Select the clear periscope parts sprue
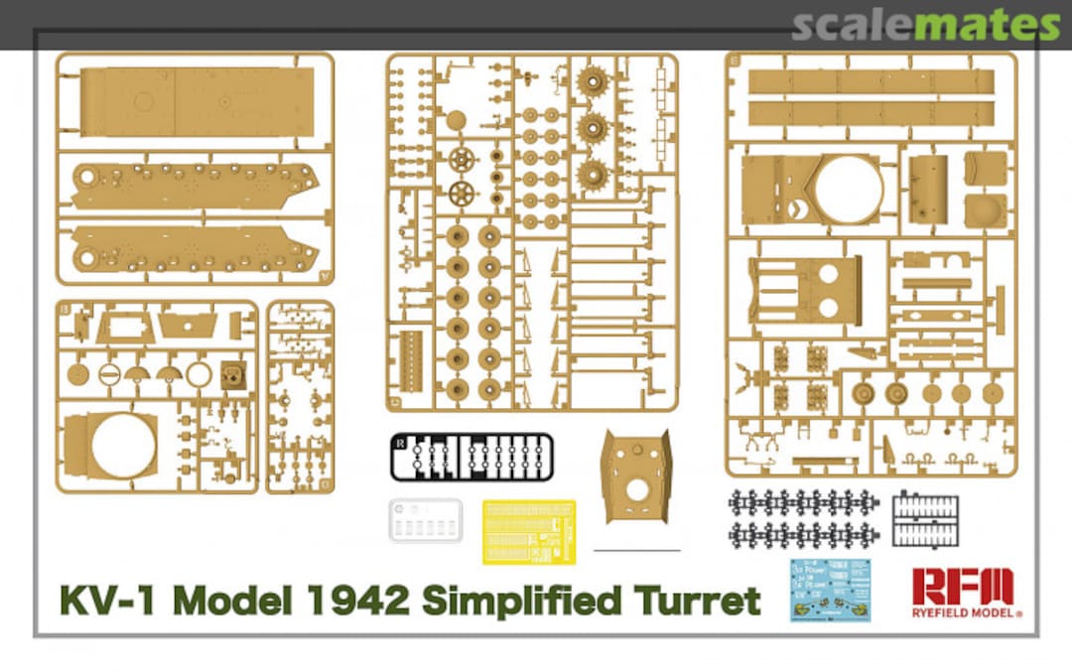The image size is (1072, 672). (425, 521)
